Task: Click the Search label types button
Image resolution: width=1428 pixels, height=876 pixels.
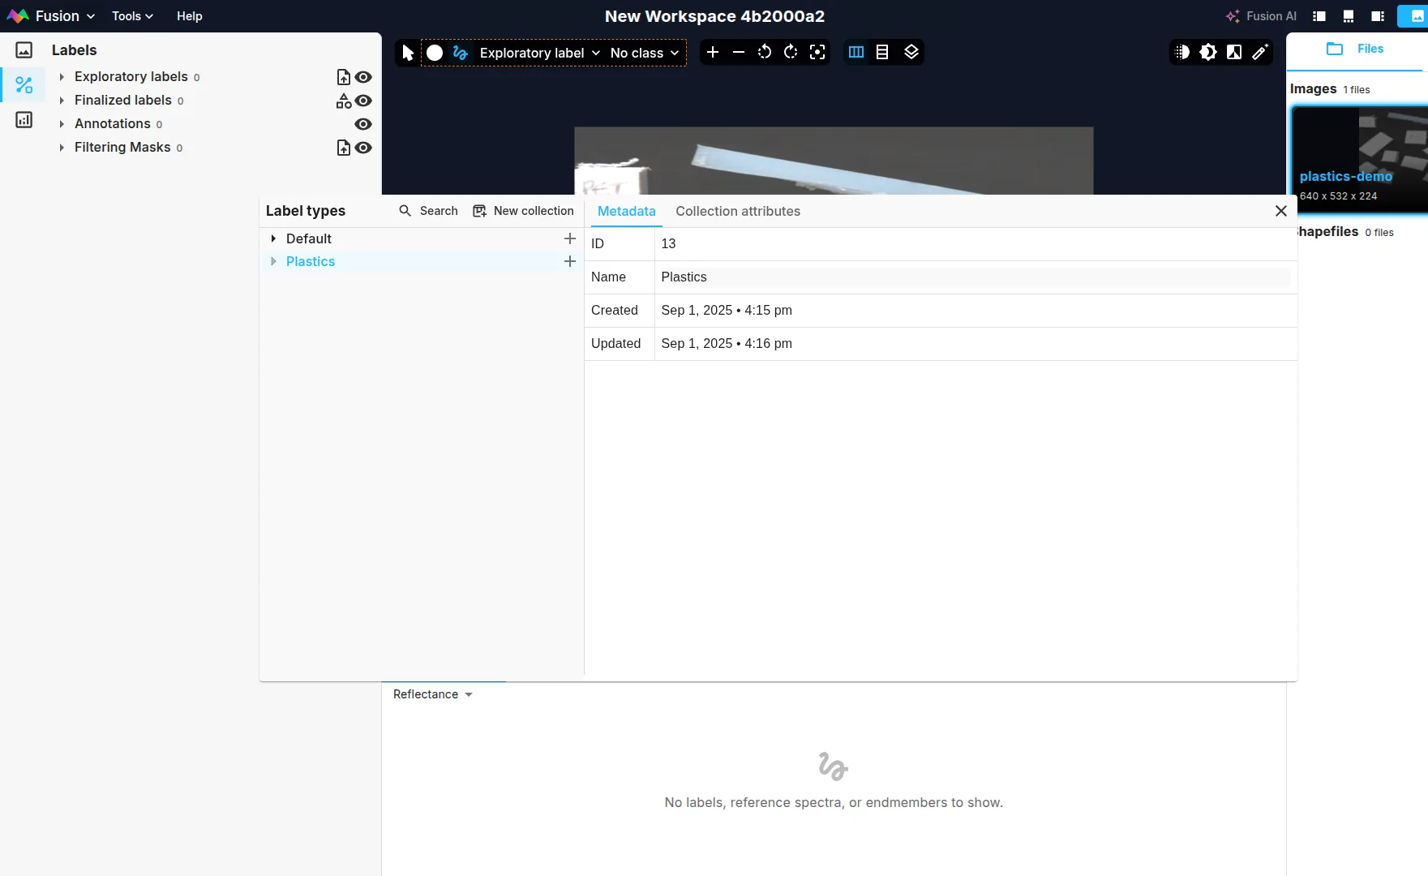Action: (428, 211)
